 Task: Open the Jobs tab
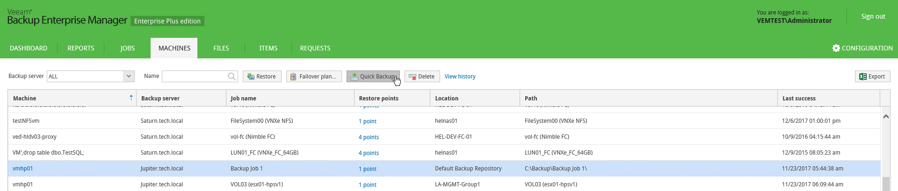(x=127, y=48)
